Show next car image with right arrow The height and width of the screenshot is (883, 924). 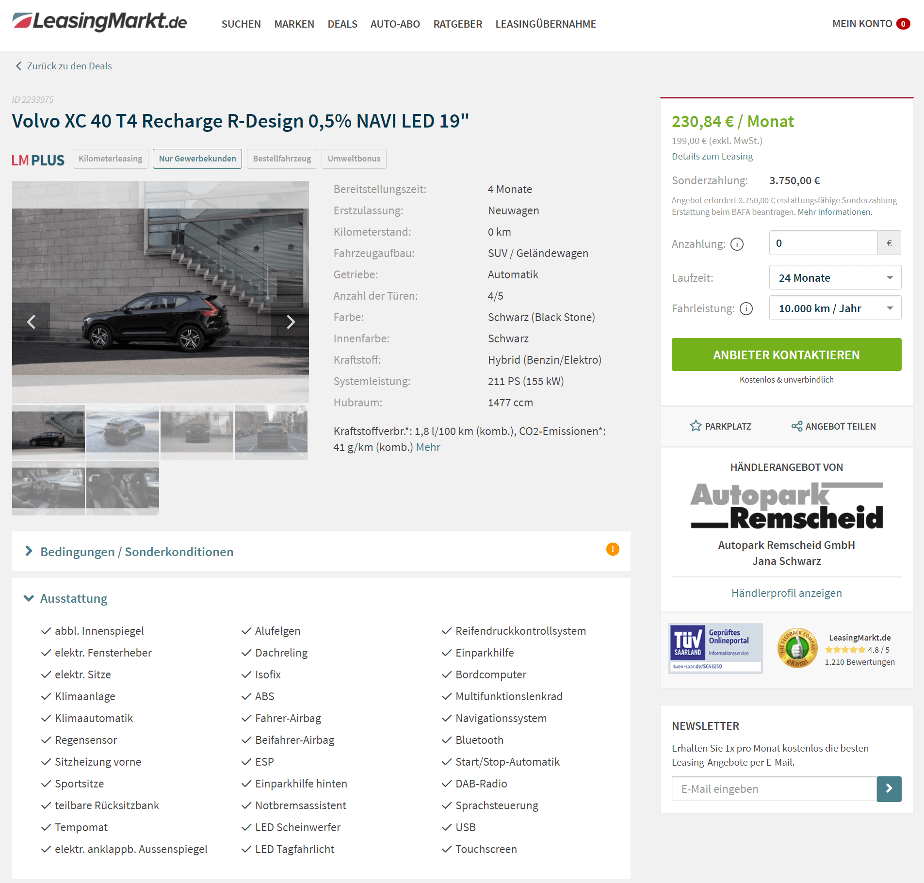[x=291, y=321]
